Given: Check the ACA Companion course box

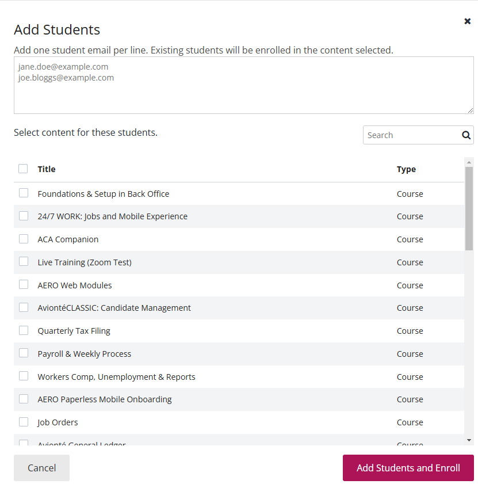Looking at the screenshot, I should tap(24, 239).
